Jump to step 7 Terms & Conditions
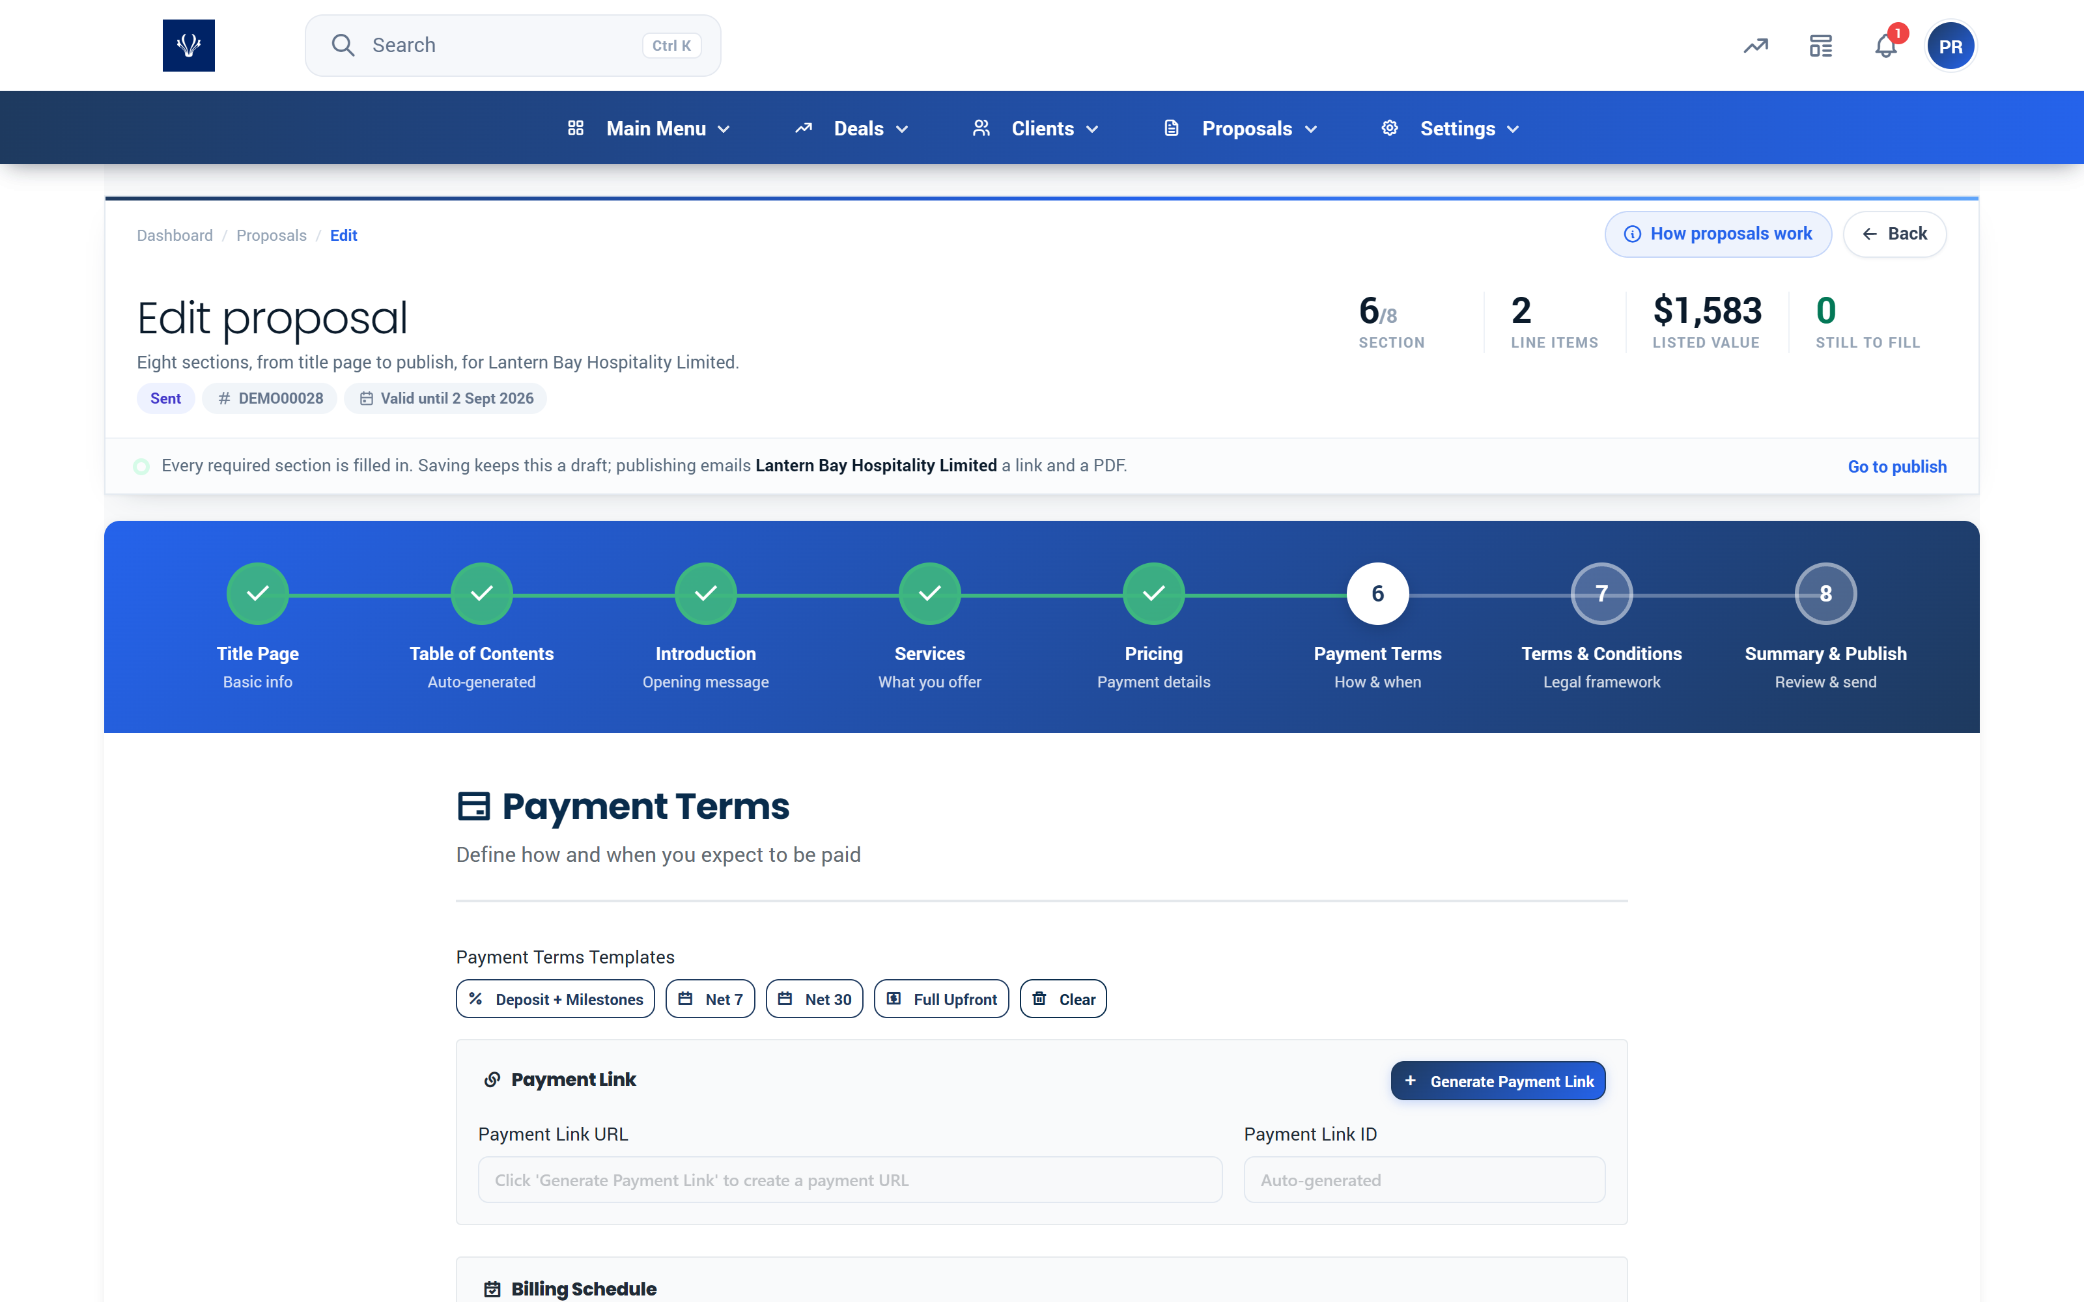 click(1602, 593)
